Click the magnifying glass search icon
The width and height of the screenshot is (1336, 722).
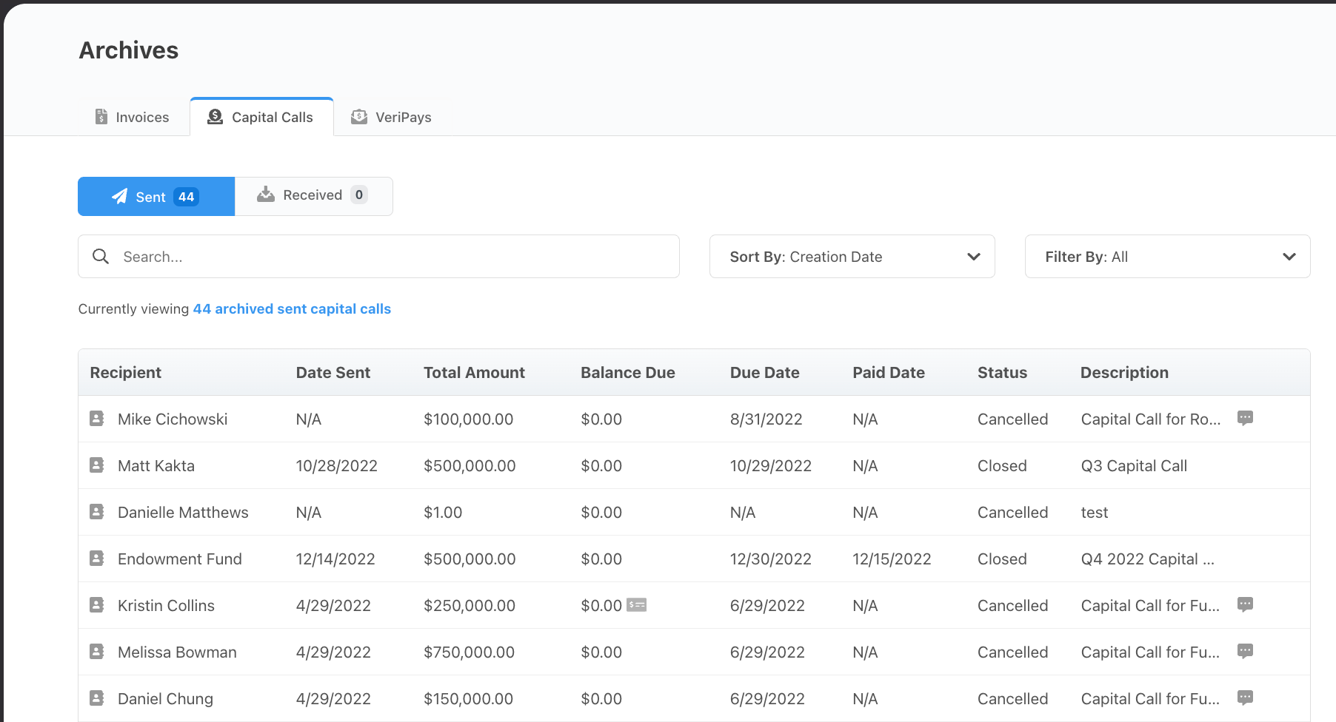click(101, 257)
